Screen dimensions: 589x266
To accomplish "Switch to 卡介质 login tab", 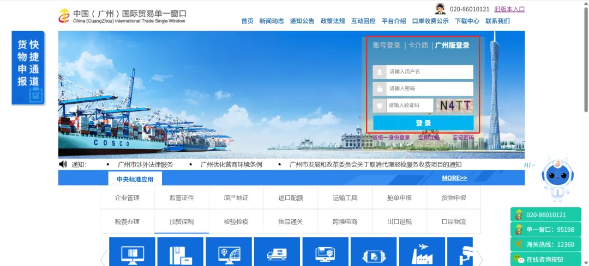I will pyautogui.click(x=418, y=45).
